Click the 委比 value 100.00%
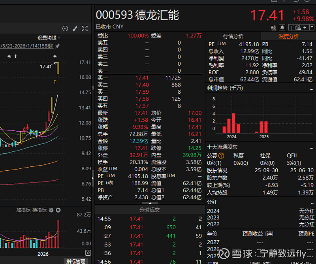Viewport: 316px width, 264px height. 138,36
